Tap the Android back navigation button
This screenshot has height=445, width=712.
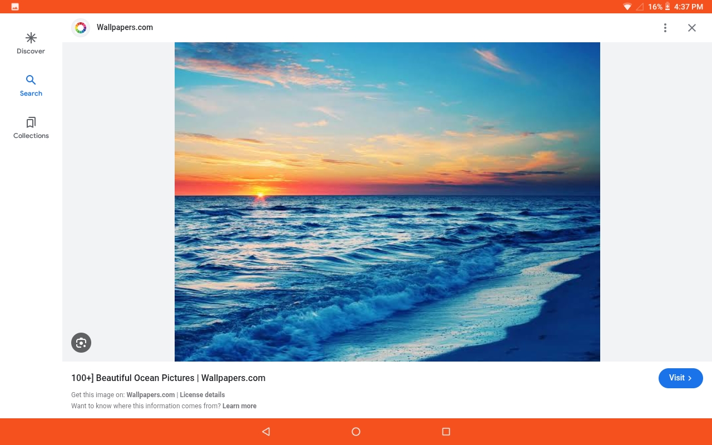pos(266,432)
